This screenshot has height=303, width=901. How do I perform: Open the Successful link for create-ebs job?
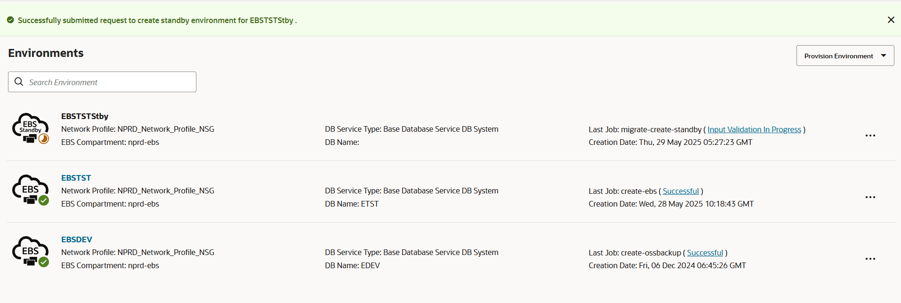681,191
